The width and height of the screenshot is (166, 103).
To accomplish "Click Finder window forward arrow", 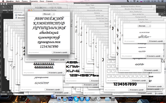I will coord(19,9).
